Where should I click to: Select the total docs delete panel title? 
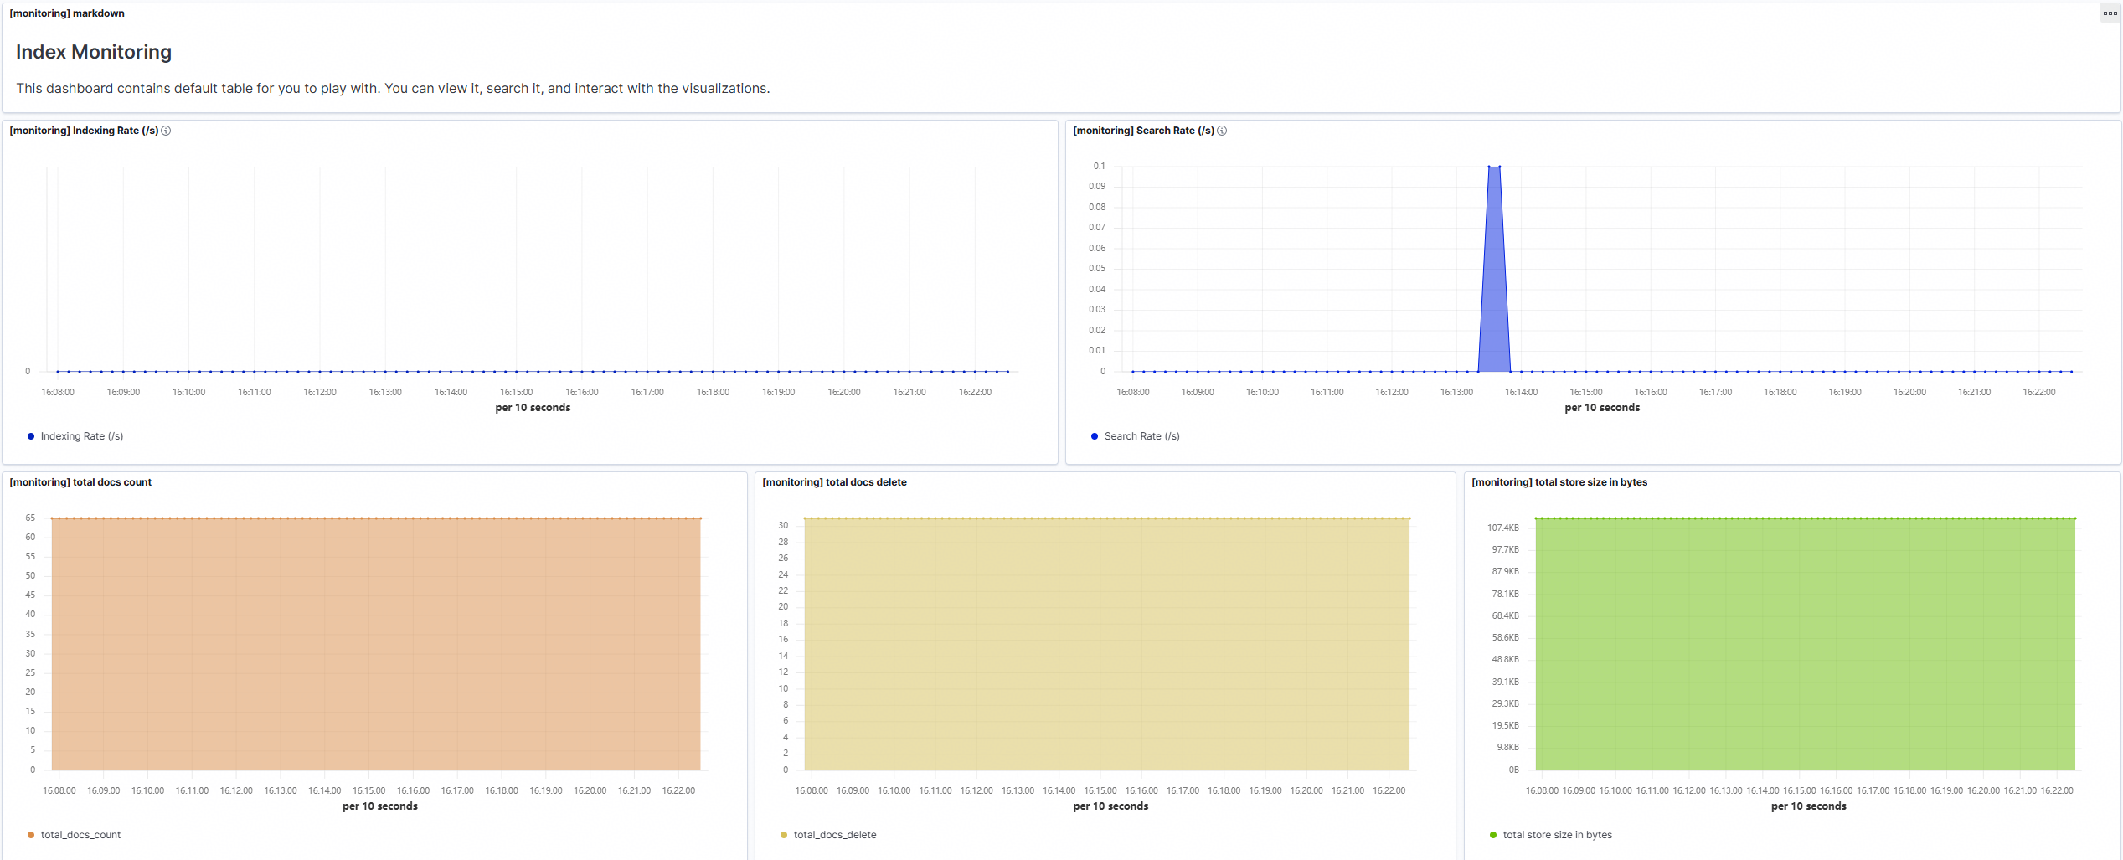point(834,482)
